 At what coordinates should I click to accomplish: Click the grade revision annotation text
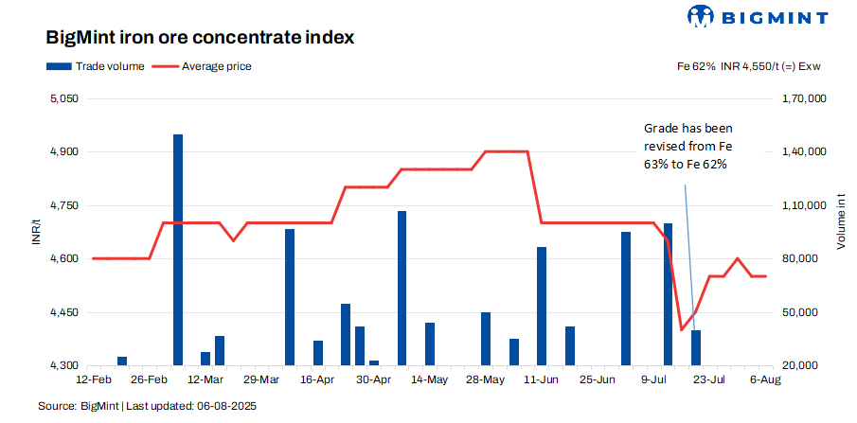point(687,145)
